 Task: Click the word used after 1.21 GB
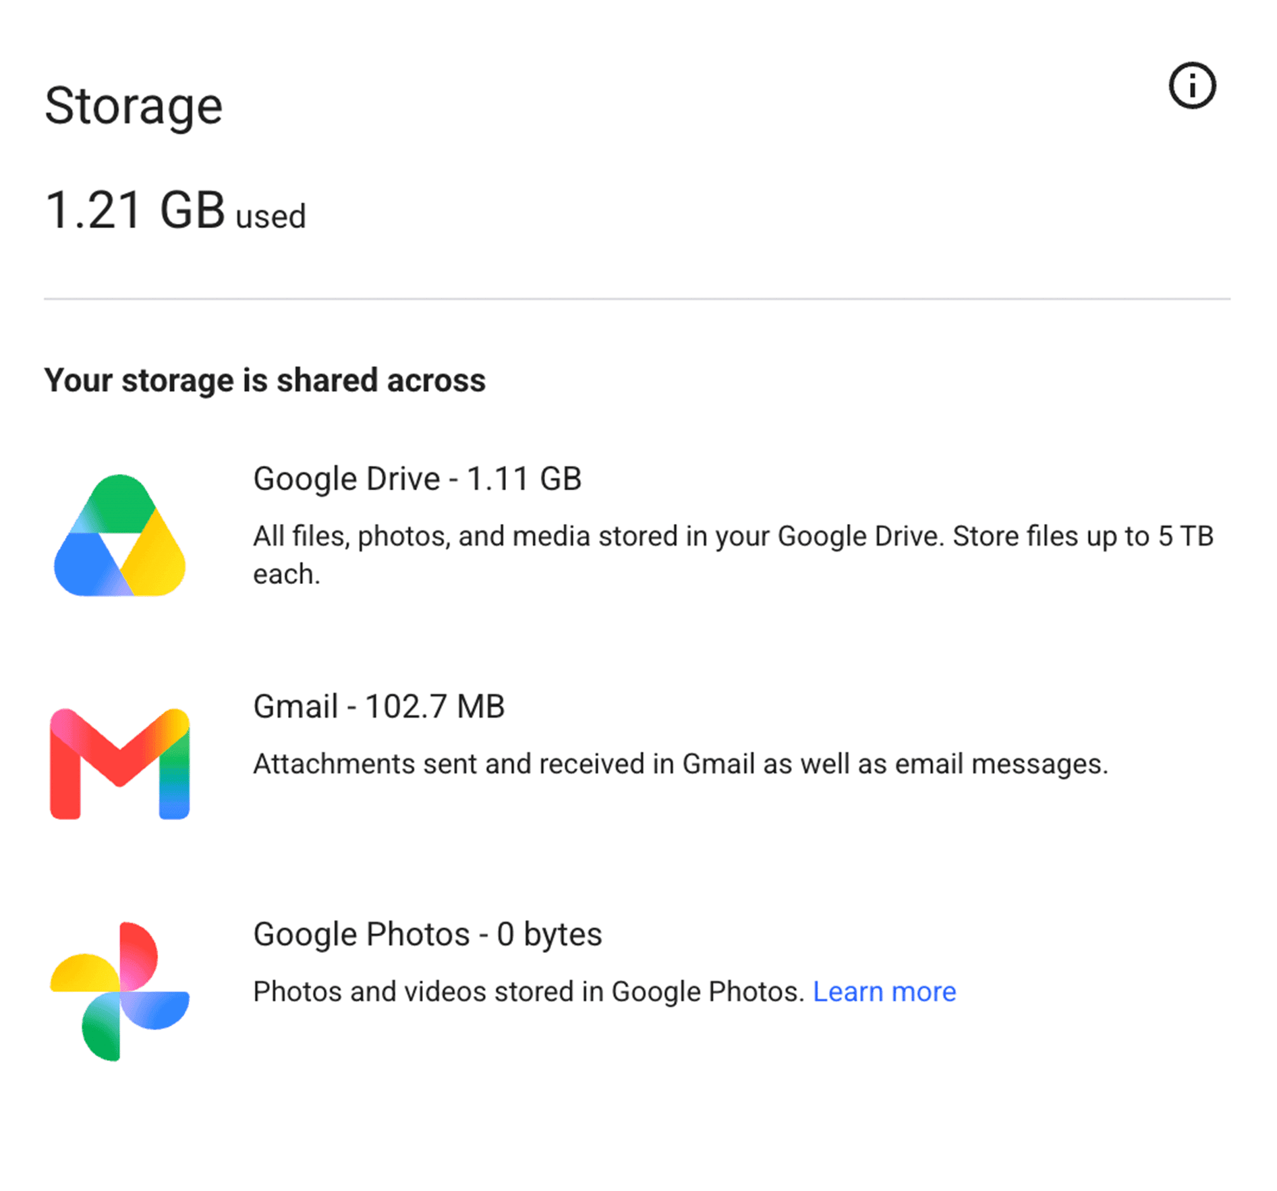pos(271,217)
